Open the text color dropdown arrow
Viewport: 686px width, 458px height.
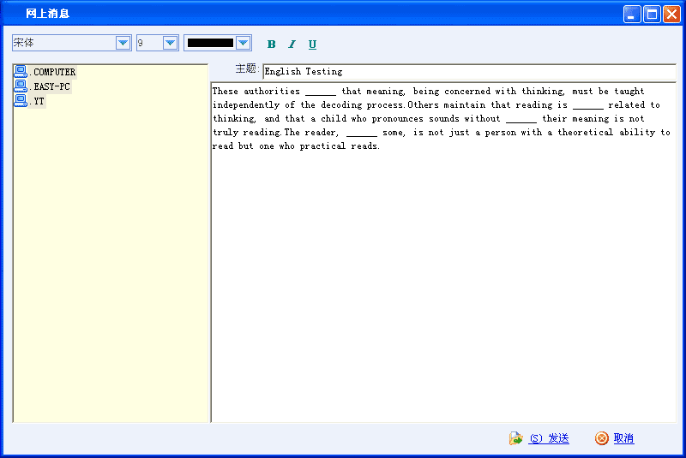[244, 43]
